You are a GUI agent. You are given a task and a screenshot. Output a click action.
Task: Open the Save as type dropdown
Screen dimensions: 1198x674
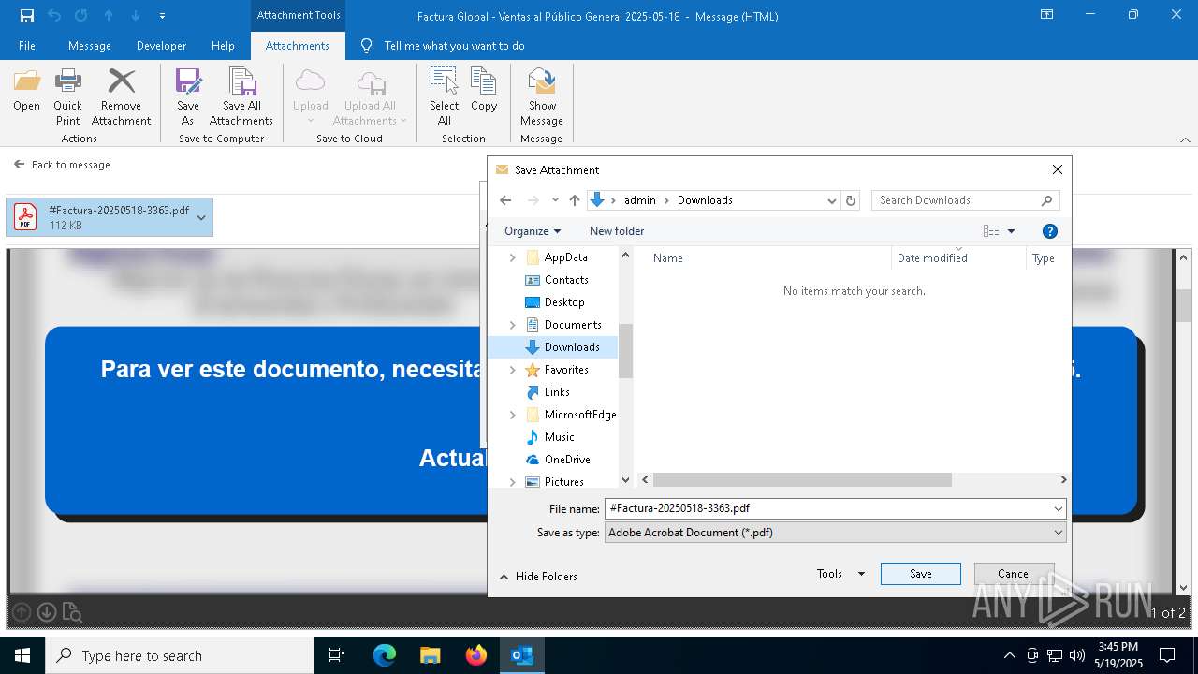point(835,532)
